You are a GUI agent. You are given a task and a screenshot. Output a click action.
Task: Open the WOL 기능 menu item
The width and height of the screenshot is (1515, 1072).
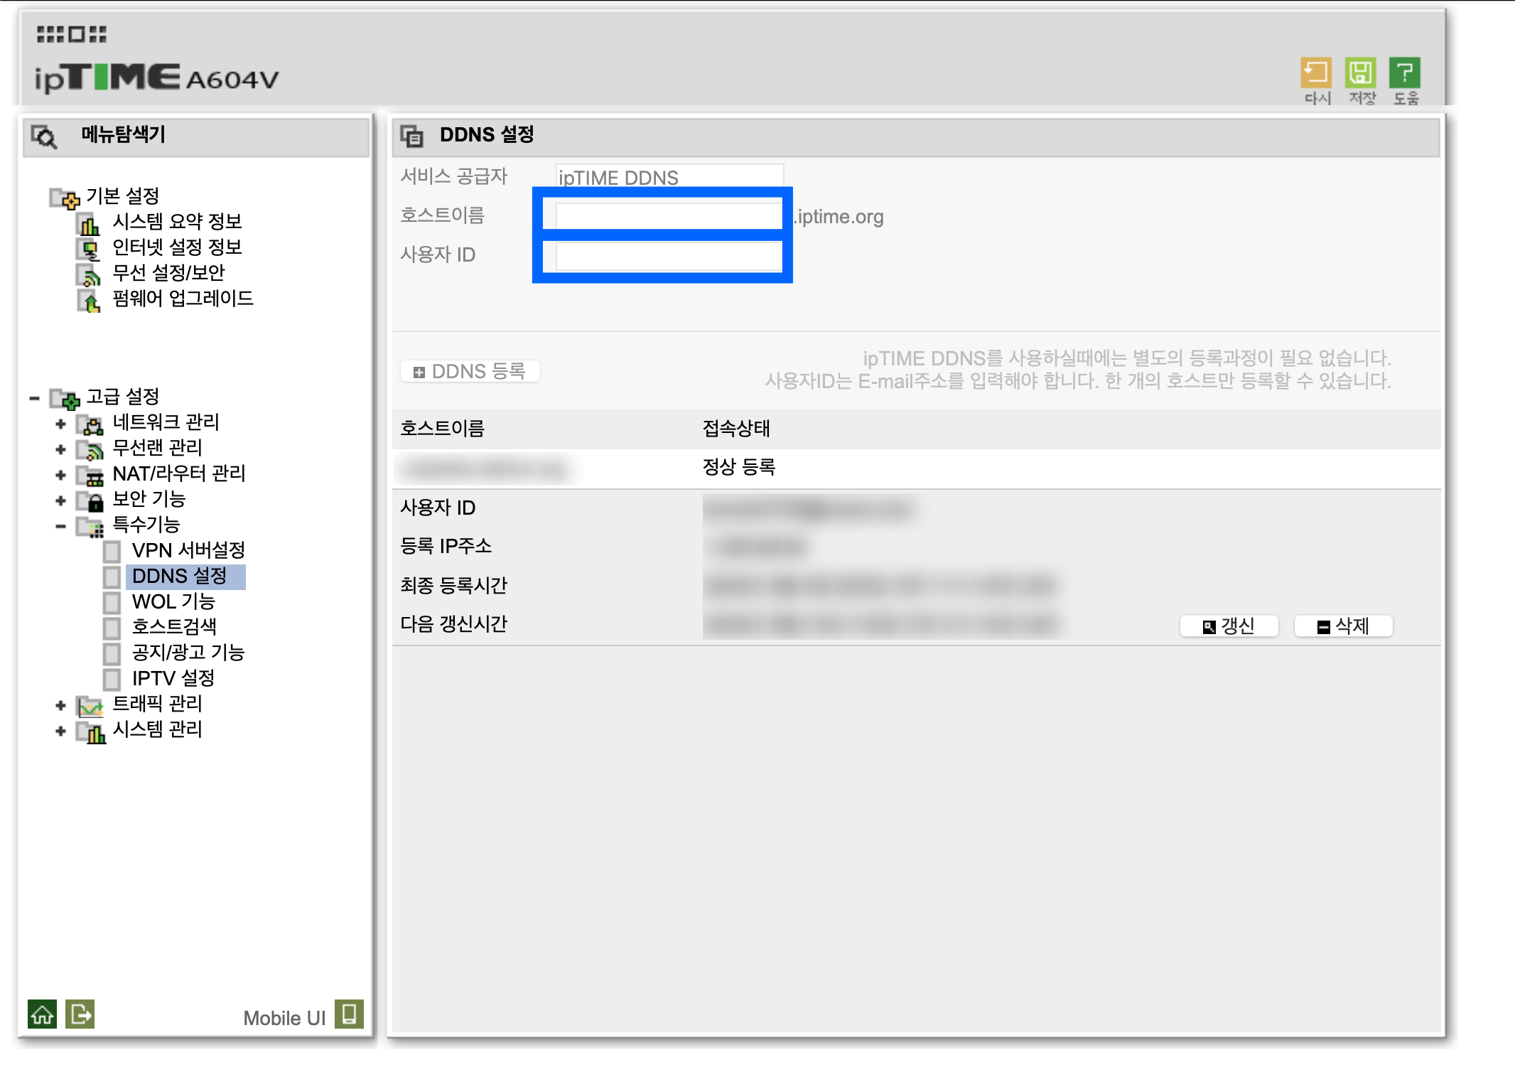click(173, 601)
